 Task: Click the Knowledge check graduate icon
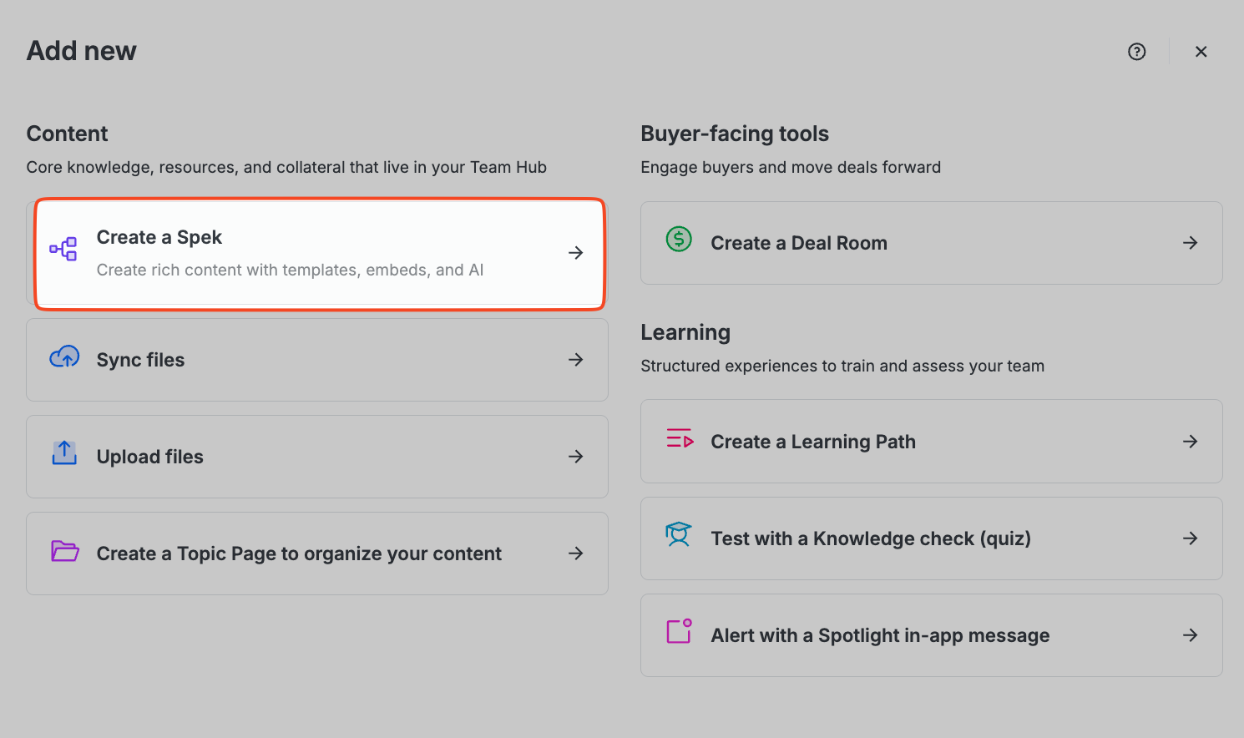coord(679,534)
